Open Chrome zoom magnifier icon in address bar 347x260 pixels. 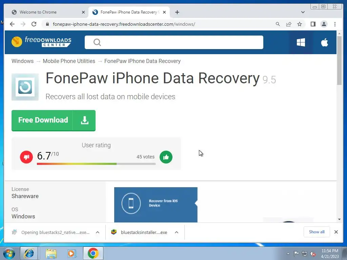pyautogui.click(x=278, y=24)
